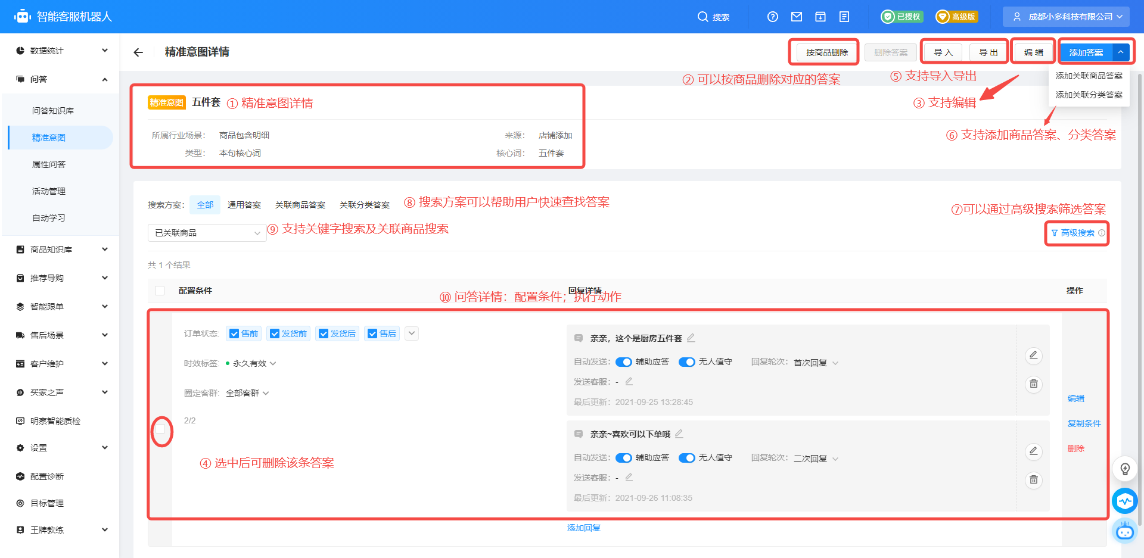The height and width of the screenshot is (558, 1144).
Task: Open arrow beside 添加答案 button
Action: (1121, 52)
